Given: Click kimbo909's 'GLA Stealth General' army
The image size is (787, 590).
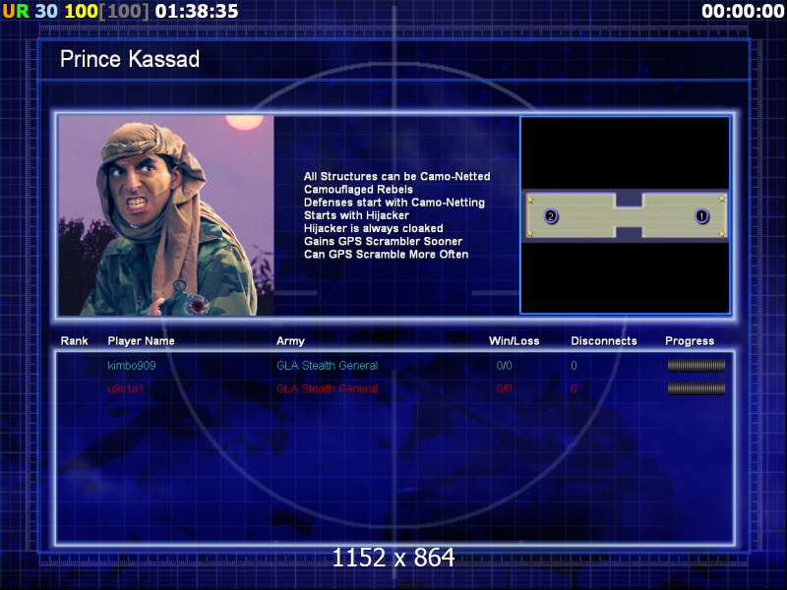Looking at the screenshot, I should coord(327,365).
